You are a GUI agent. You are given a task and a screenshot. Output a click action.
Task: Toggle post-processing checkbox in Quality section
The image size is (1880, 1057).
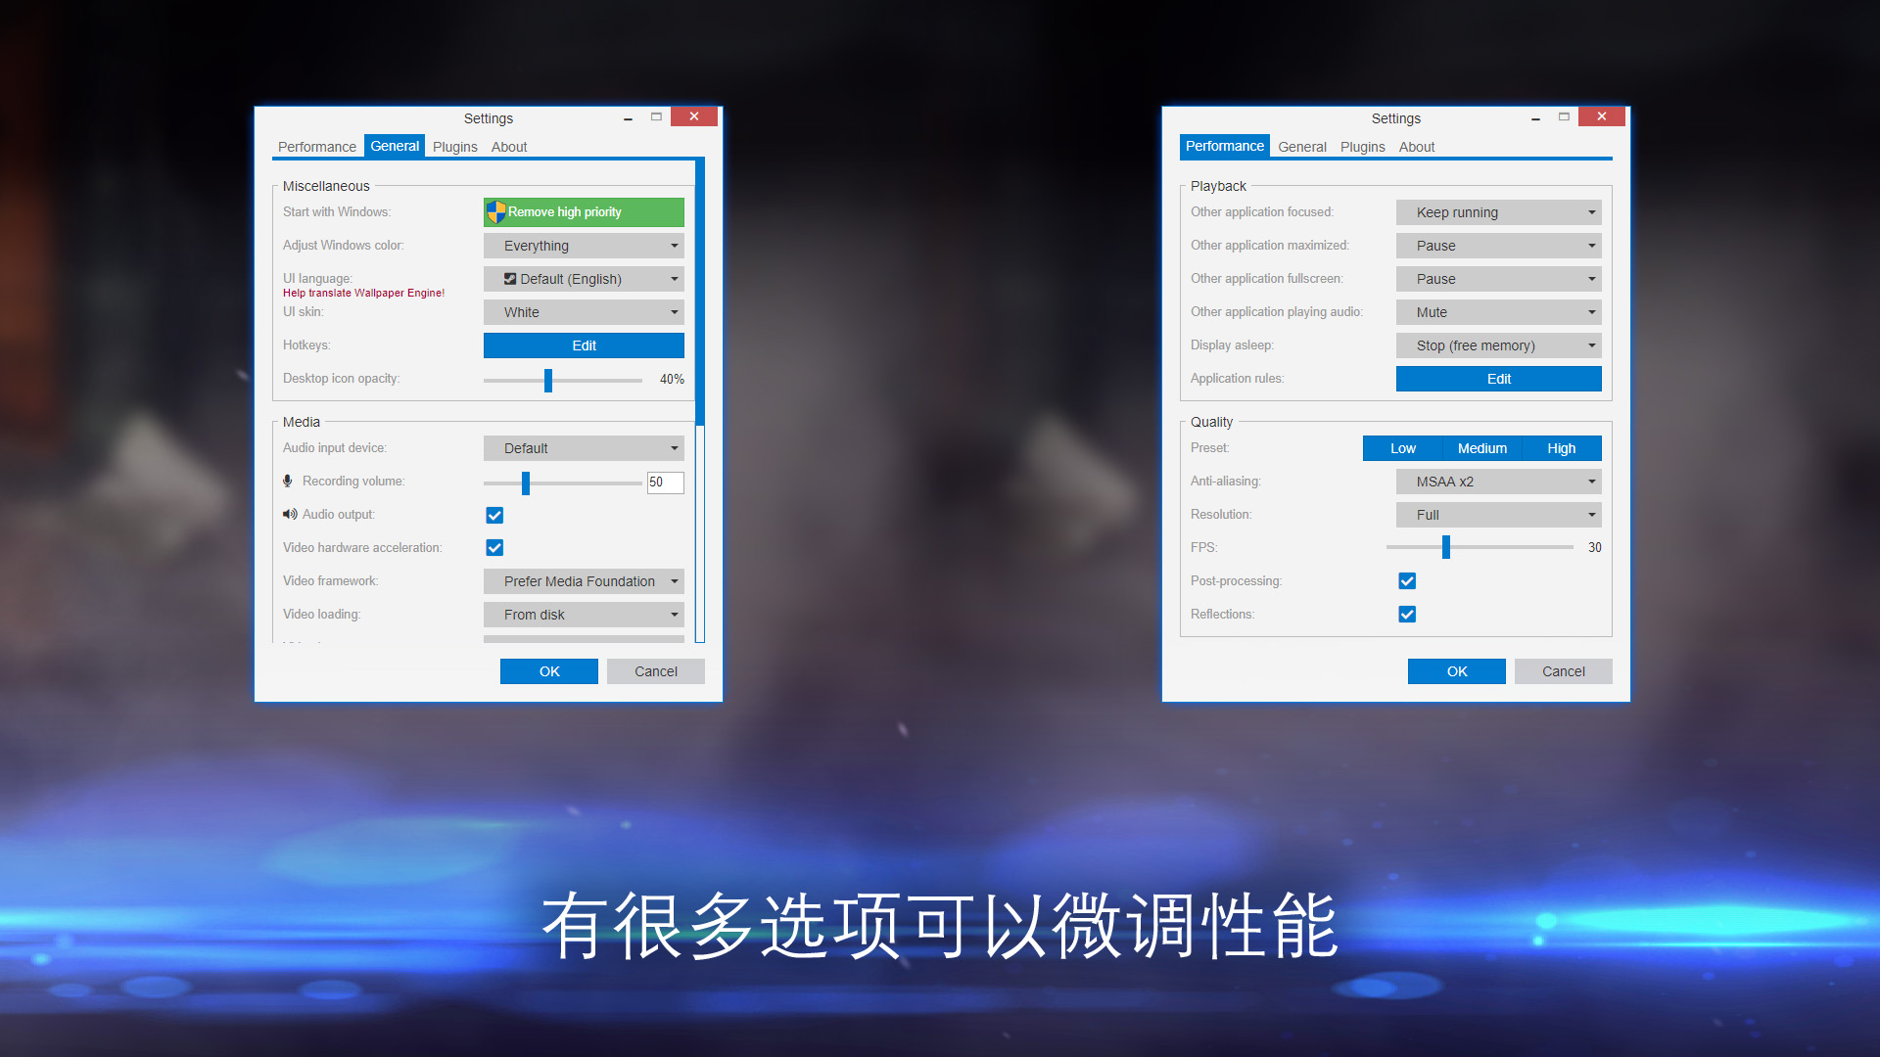tap(1406, 579)
